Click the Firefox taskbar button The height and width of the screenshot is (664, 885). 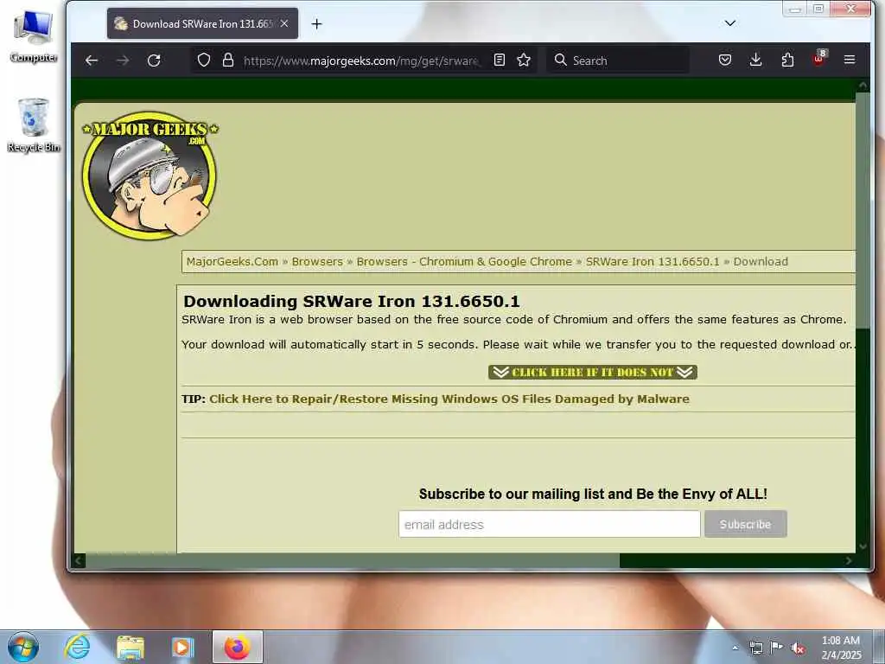point(237,647)
